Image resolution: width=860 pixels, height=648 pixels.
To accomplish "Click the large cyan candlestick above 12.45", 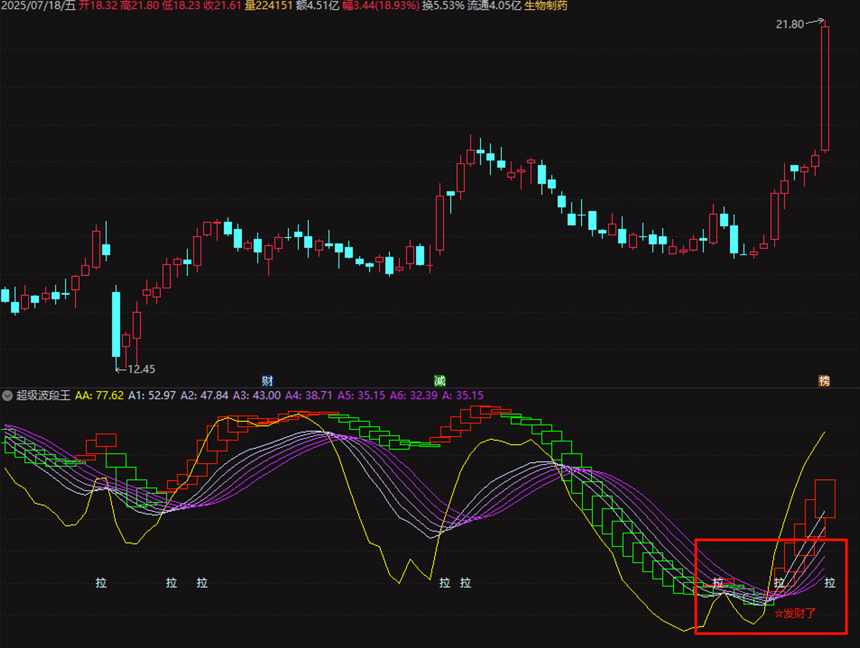I will tap(116, 324).
